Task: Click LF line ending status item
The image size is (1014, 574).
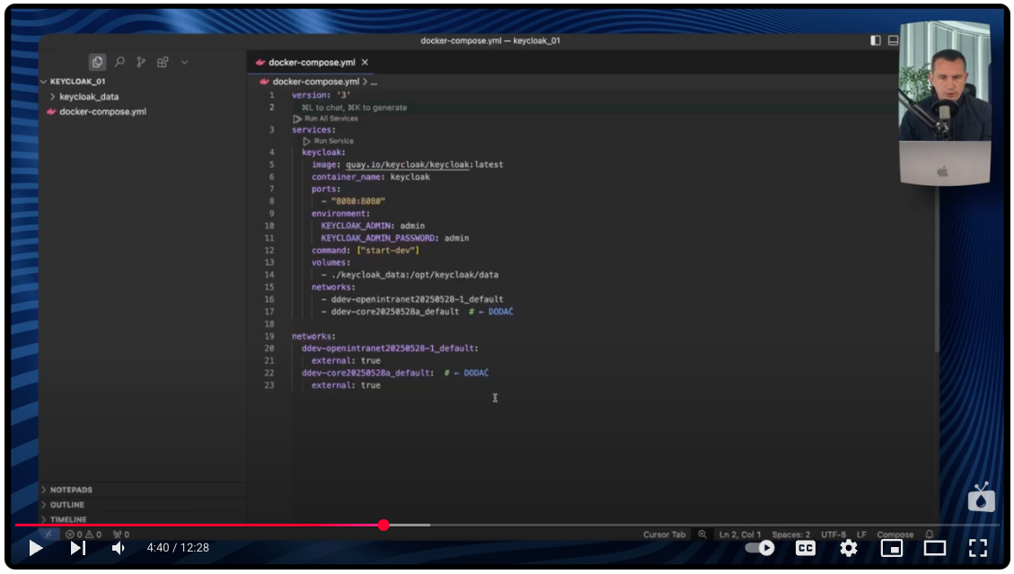Action: pyautogui.click(x=861, y=534)
